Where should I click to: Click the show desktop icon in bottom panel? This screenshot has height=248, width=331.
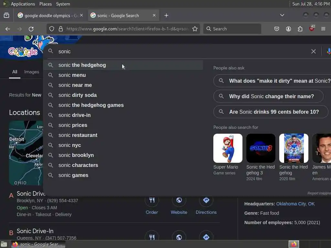click(4, 244)
